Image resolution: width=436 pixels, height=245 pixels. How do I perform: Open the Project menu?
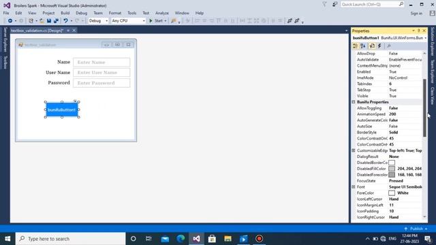click(x=48, y=13)
